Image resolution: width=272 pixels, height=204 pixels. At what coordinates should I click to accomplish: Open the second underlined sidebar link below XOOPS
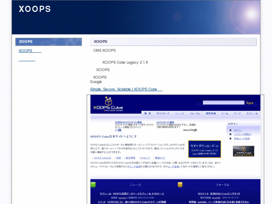point(27,61)
